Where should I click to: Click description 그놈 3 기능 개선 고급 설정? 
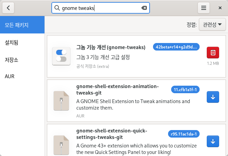coord(103,57)
